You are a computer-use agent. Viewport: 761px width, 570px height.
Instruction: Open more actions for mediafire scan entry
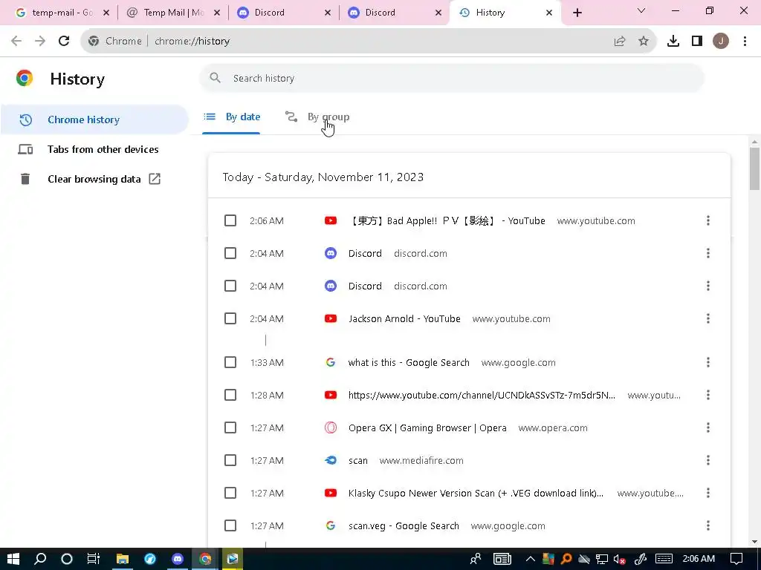coord(708,460)
